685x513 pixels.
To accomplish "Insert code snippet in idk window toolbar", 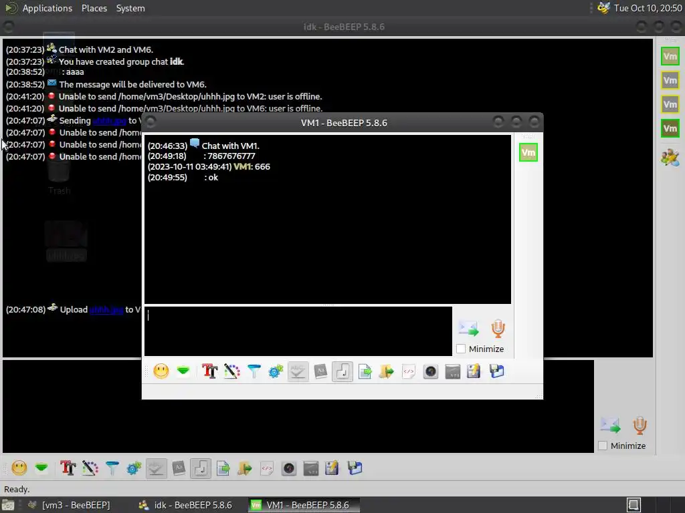I will click(x=266, y=468).
